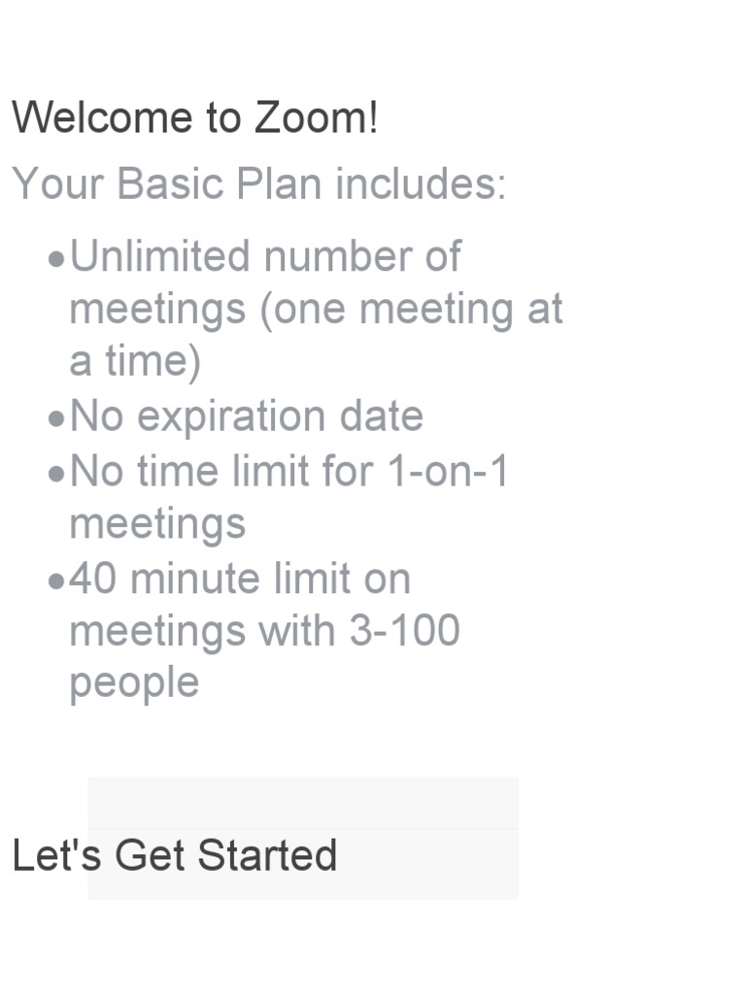
Task: Click the bullet before 40 minute limit
Action: point(57,581)
